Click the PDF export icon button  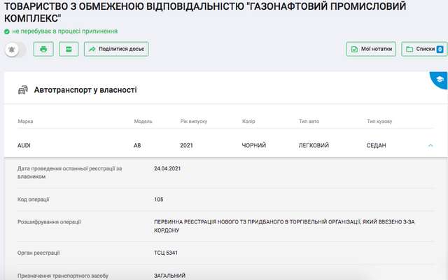pyautogui.click(x=69, y=49)
